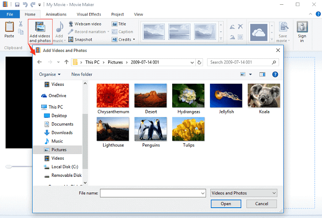Add Credits from ribbon

(122, 39)
